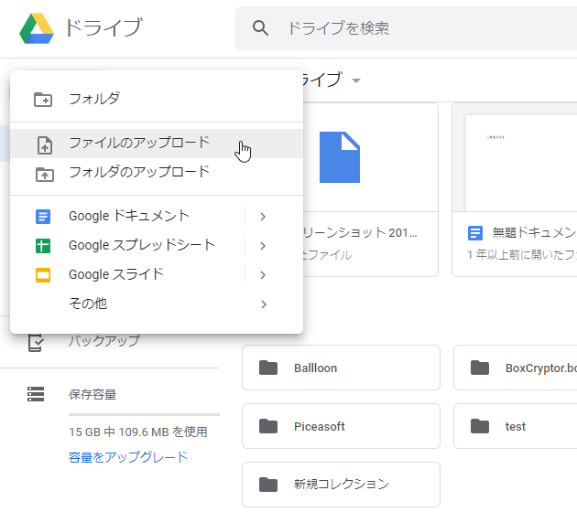Click the BoxCryptor folder name
This screenshot has height=512, width=577.
click(541, 368)
